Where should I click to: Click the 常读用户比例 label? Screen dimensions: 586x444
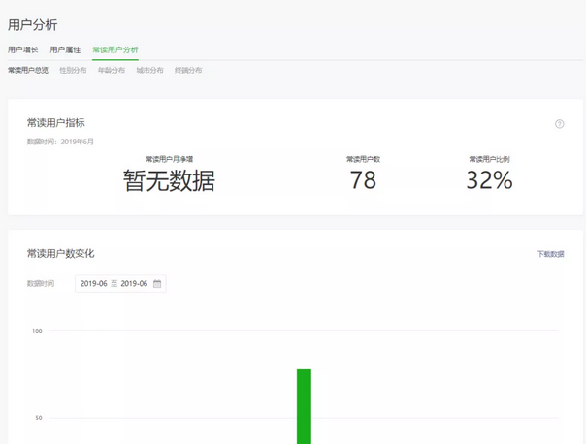[x=489, y=159]
